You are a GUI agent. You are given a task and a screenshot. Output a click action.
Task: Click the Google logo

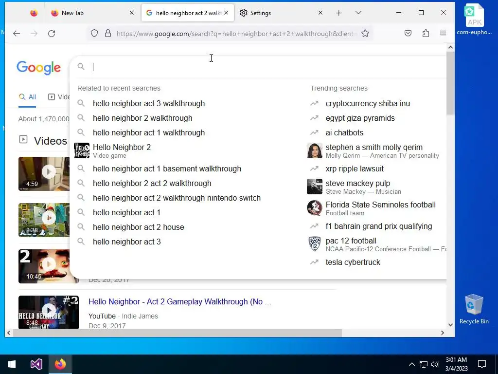[x=39, y=67]
